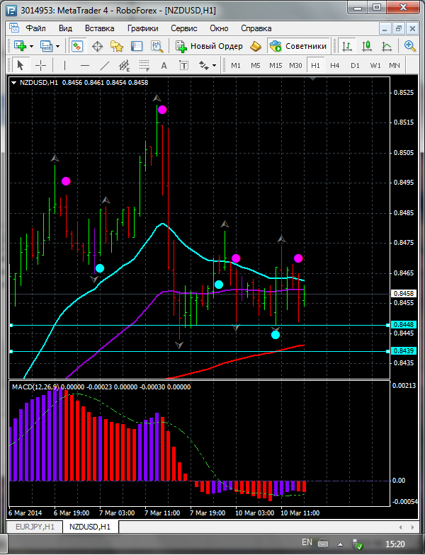The width and height of the screenshot is (425, 555).
Task: Select the Trendline drawing tool
Action: click(x=105, y=65)
